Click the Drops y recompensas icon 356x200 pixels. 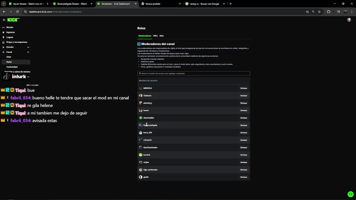point(3,42)
